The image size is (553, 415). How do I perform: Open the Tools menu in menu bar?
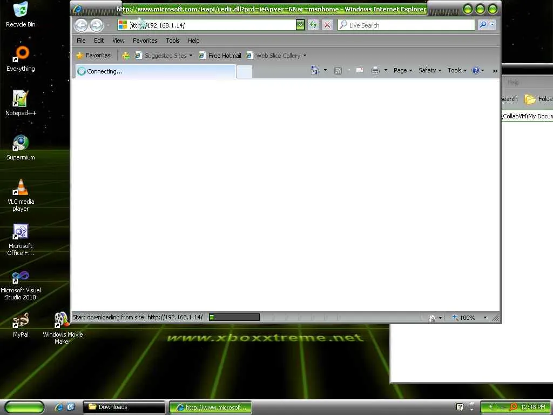(x=172, y=41)
